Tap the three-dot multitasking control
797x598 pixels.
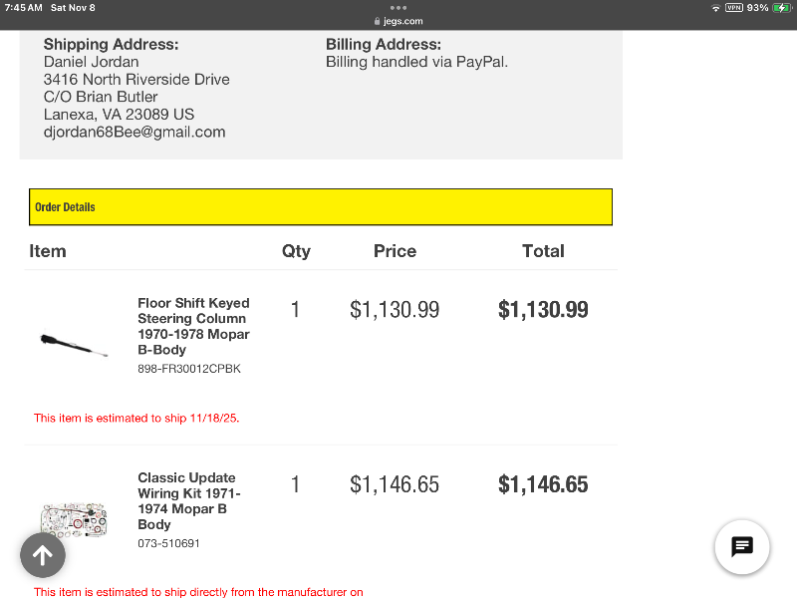click(398, 8)
